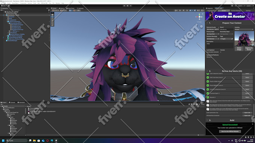This screenshot has height=143, width=255.
Task: Click the Pause button in top toolbar
Action: [x=127, y=6]
